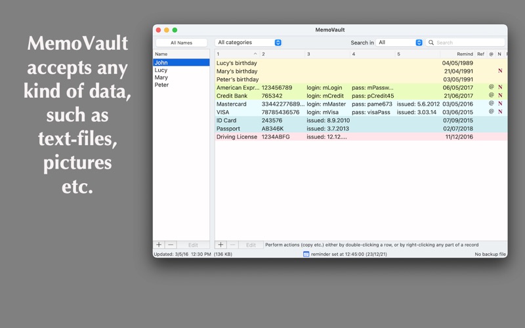Click the 04/05/1989 remind date
The width and height of the screenshot is (525, 328).
457,63
